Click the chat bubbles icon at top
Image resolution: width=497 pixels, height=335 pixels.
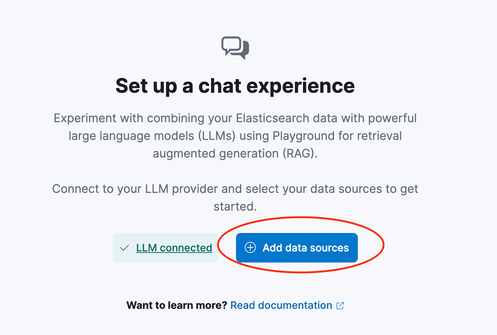235,48
